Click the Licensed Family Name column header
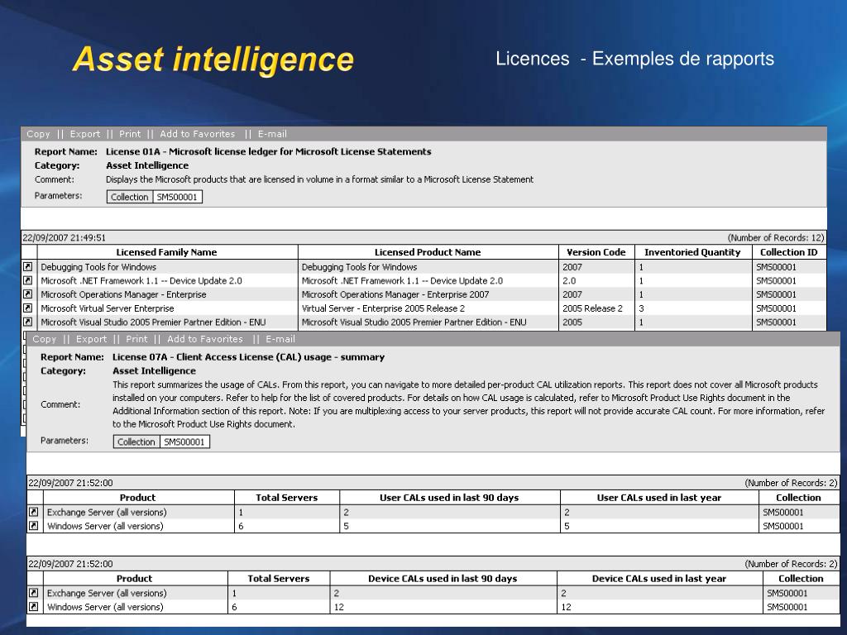This screenshot has height=635, width=847. [x=167, y=252]
